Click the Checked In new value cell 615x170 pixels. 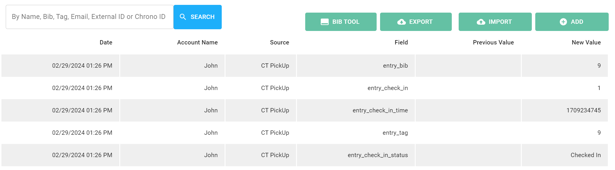tap(565, 155)
